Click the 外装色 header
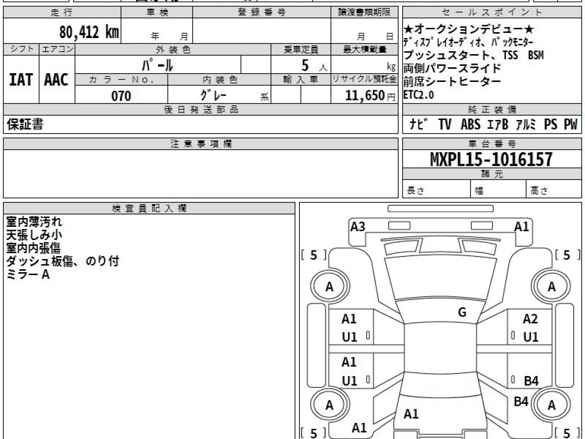This screenshot has height=439, width=585. coord(173,49)
